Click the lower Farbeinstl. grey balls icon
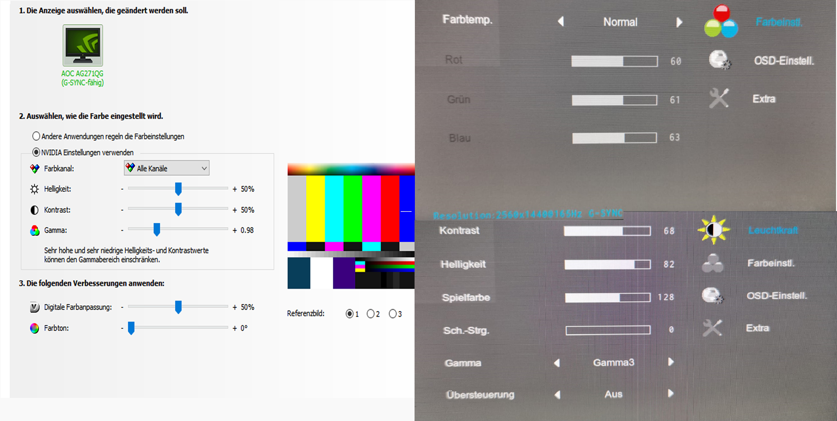Image resolution: width=837 pixels, height=421 pixels. point(712,263)
